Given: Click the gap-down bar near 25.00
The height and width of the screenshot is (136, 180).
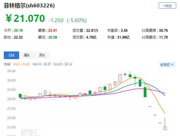Looking at the screenshot, I should (155, 115).
